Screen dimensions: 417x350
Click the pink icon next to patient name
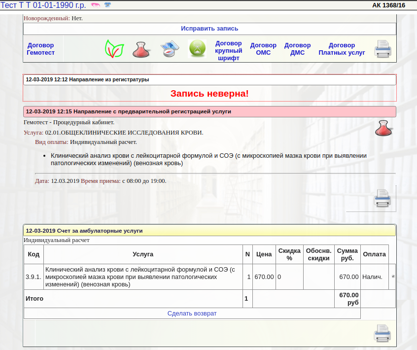tap(95, 5)
